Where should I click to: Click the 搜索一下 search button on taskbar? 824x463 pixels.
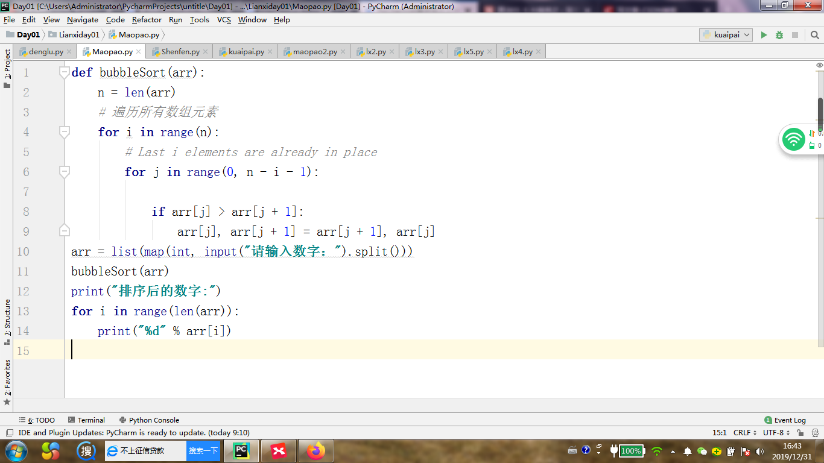(x=203, y=451)
